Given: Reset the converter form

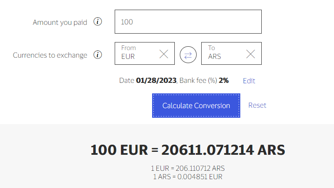Looking at the screenshot, I should coord(257,105).
